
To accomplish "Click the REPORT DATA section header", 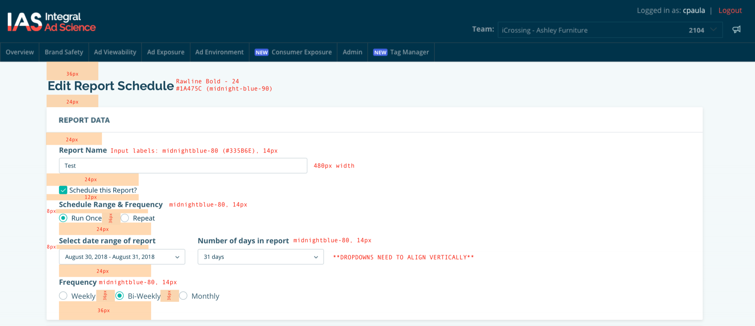I will [84, 120].
